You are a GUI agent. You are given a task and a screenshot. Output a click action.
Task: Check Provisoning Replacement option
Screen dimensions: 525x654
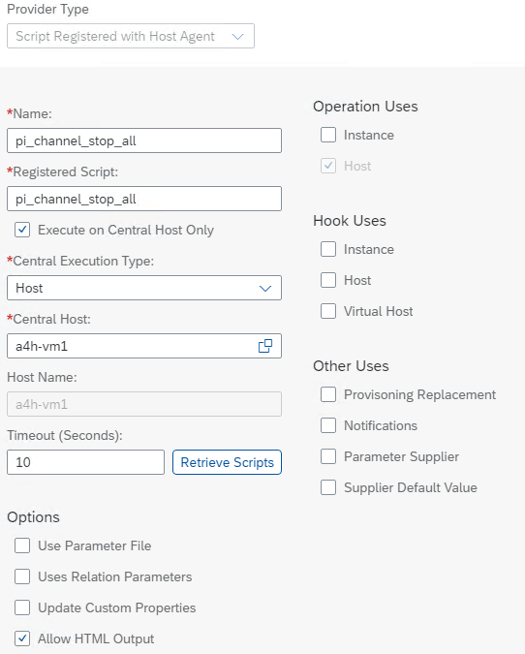pyautogui.click(x=328, y=394)
